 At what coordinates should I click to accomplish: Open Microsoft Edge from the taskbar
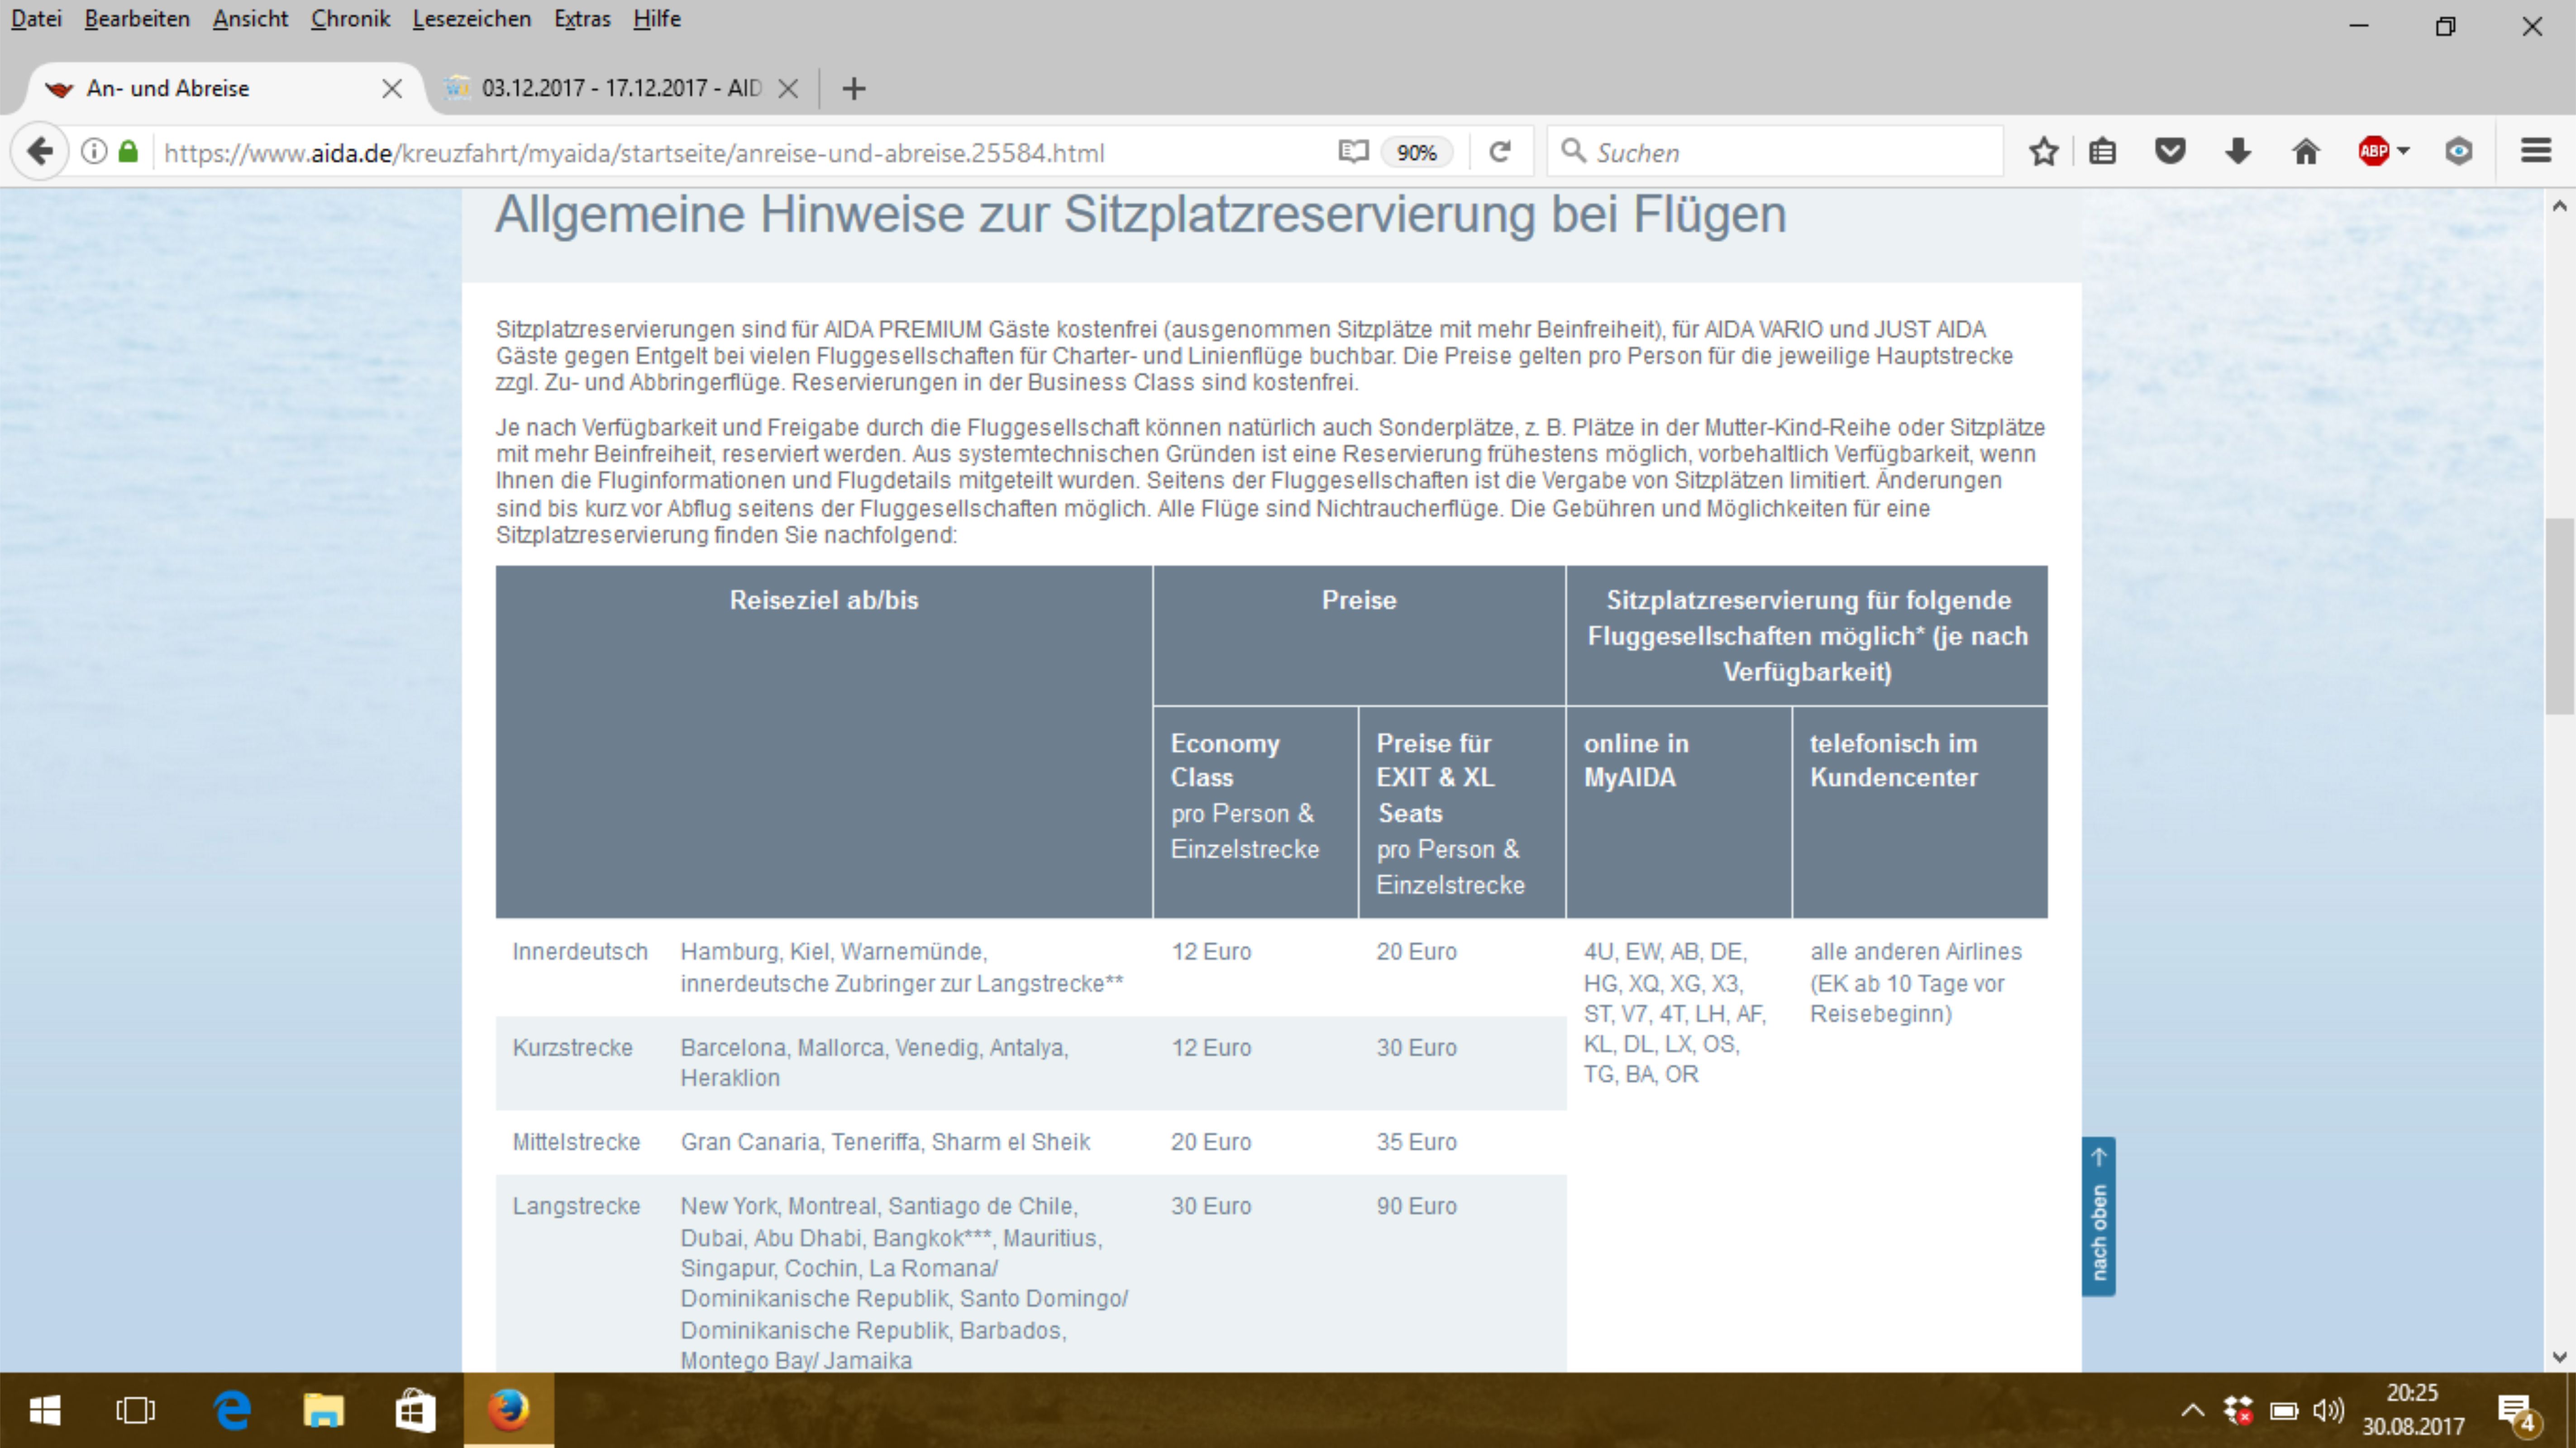232,1411
